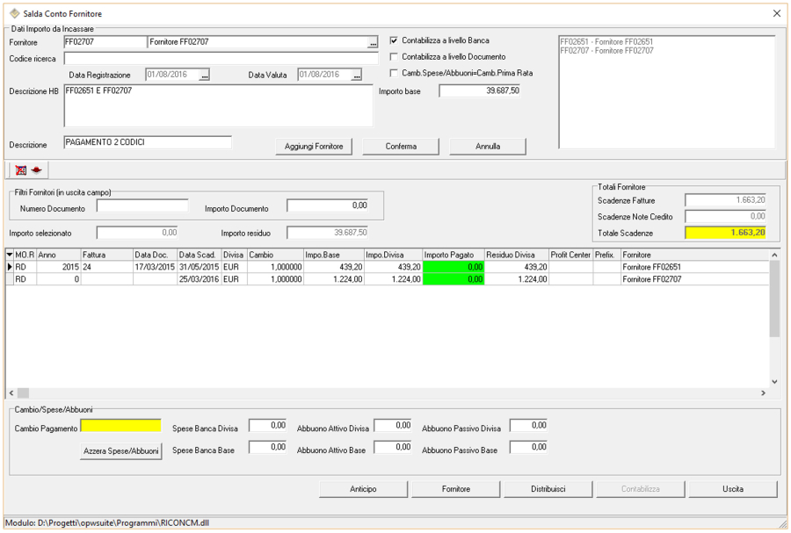Click the red hat-shaped toolbar icon
This screenshot has height=533, width=791.
37,169
